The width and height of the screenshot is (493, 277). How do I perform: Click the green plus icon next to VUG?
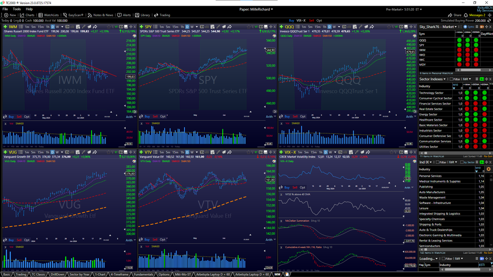(x=5, y=152)
